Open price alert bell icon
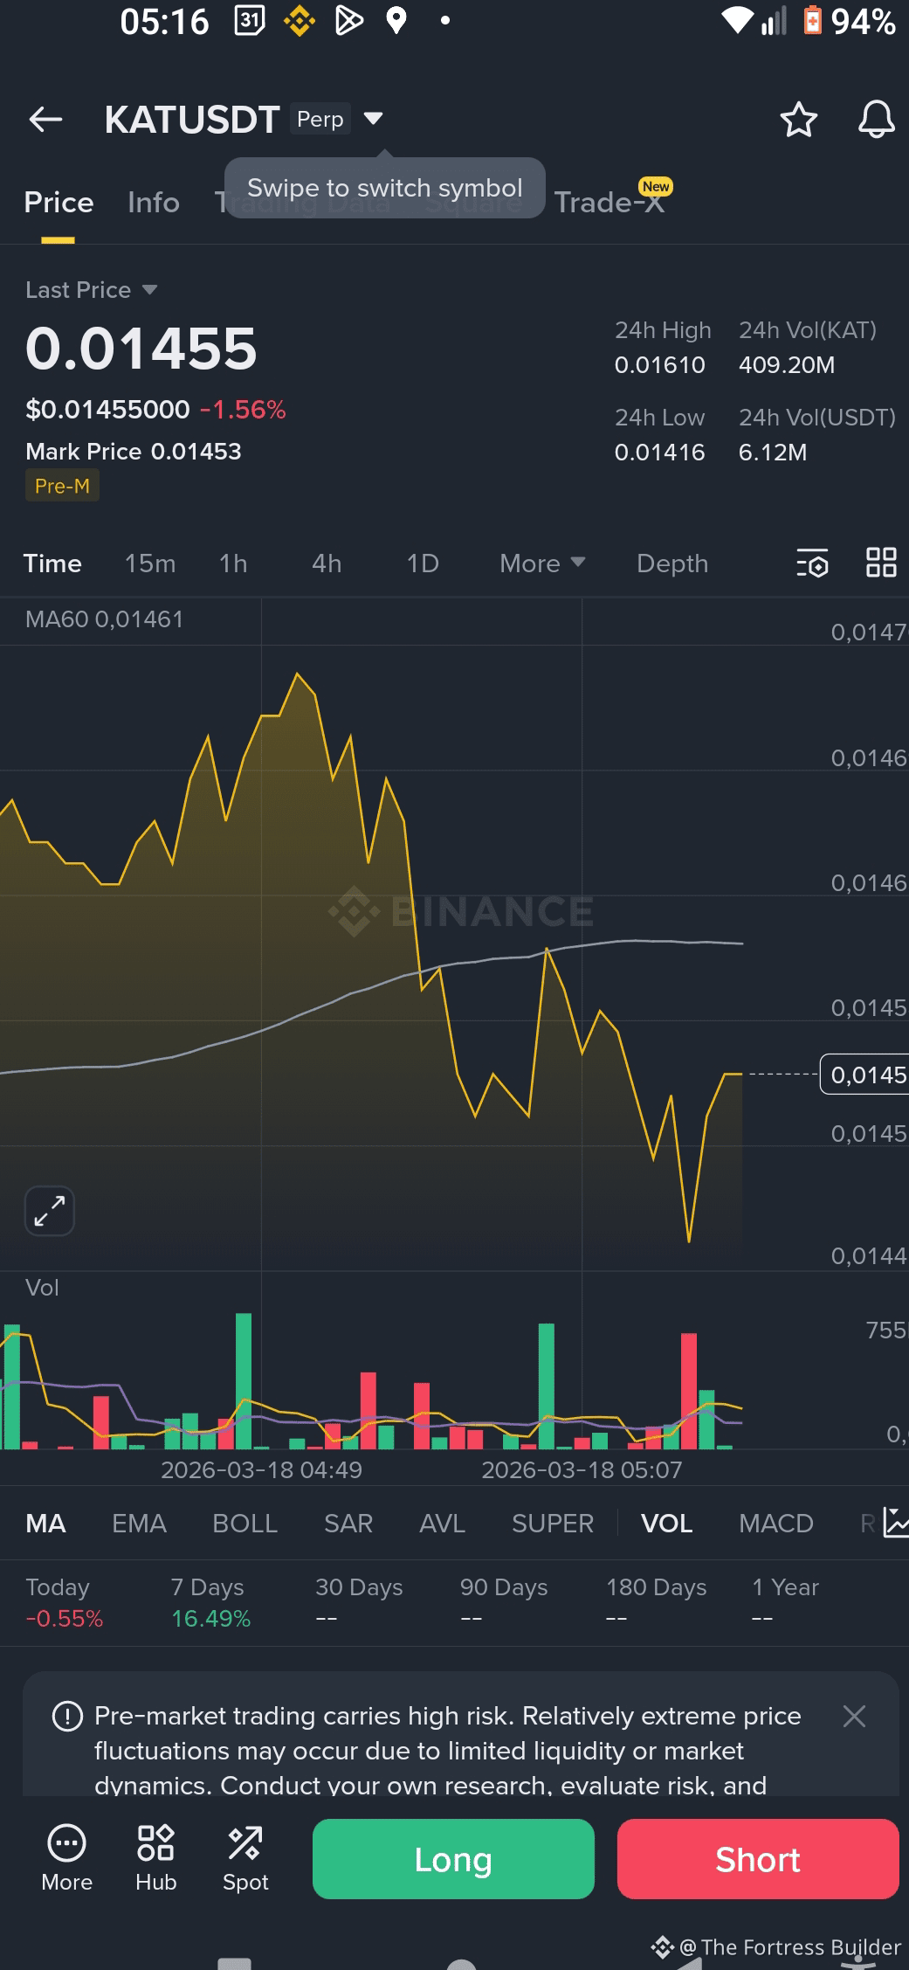Screen dimensions: 909x1970 pyautogui.click(x=876, y=120)
